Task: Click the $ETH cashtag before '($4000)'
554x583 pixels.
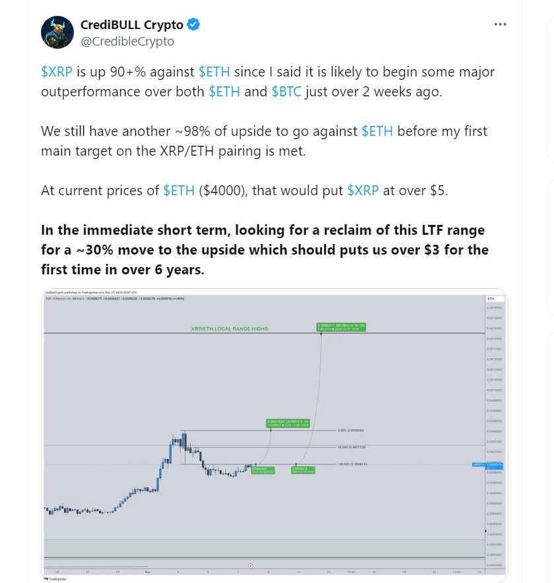Action: pyautogui.click(x=179, y=191)
